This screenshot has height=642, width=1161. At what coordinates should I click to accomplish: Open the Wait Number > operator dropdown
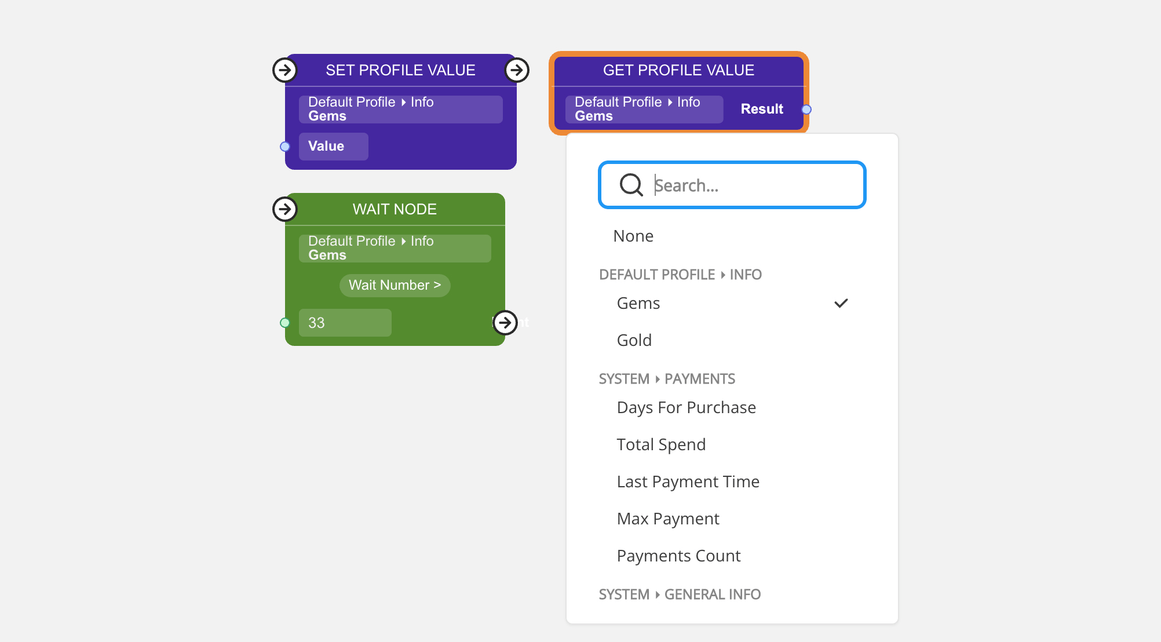coord(395,285)
